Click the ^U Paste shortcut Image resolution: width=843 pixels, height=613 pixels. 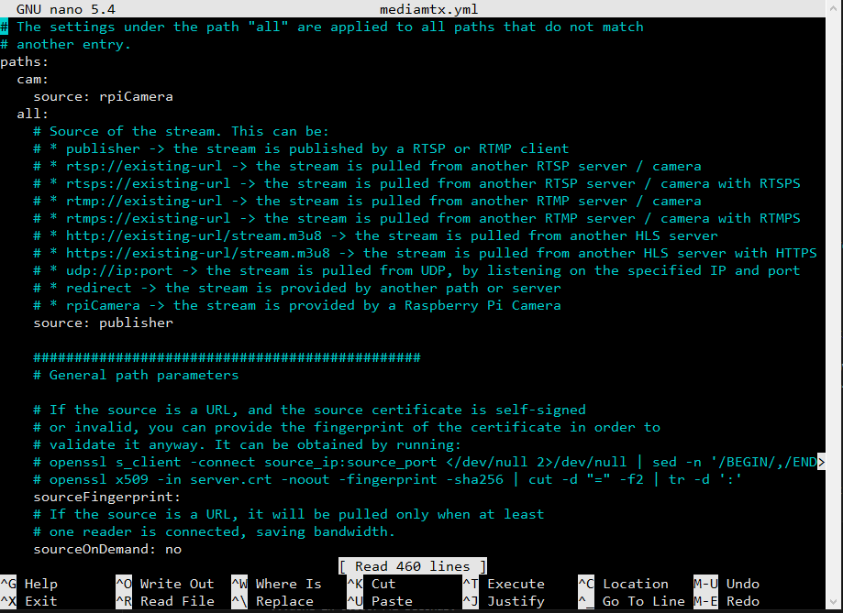tap(381, 601)
